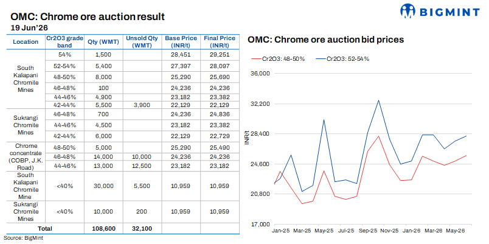
Task: Click y-axis label '36,000'
Action: point(261,74)
